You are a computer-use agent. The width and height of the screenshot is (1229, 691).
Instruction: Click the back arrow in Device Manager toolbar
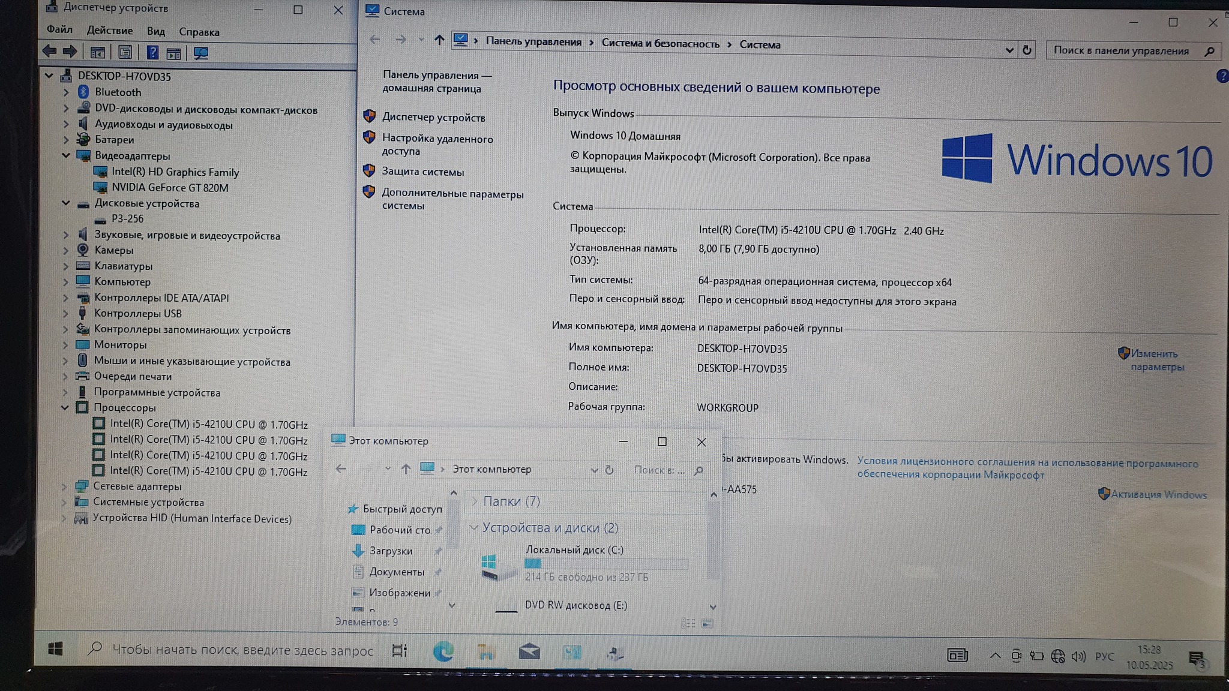[x=49, y=52]
